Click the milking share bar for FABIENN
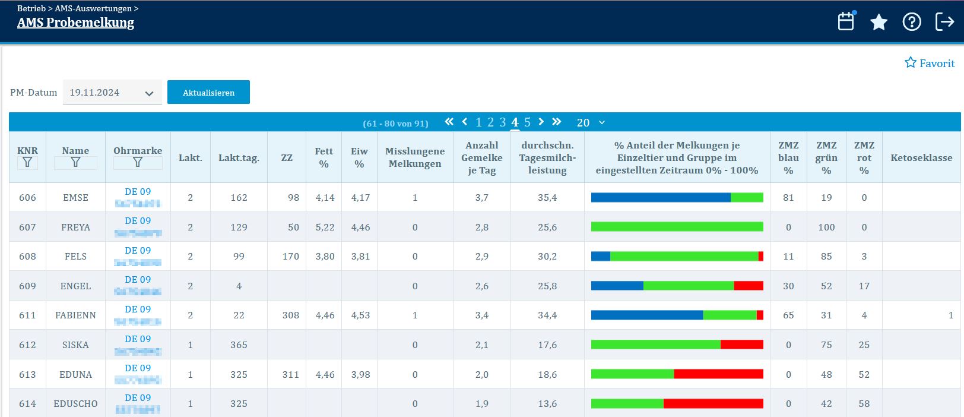Viewport: 964px width, 417px height. [x=677, y=315]
